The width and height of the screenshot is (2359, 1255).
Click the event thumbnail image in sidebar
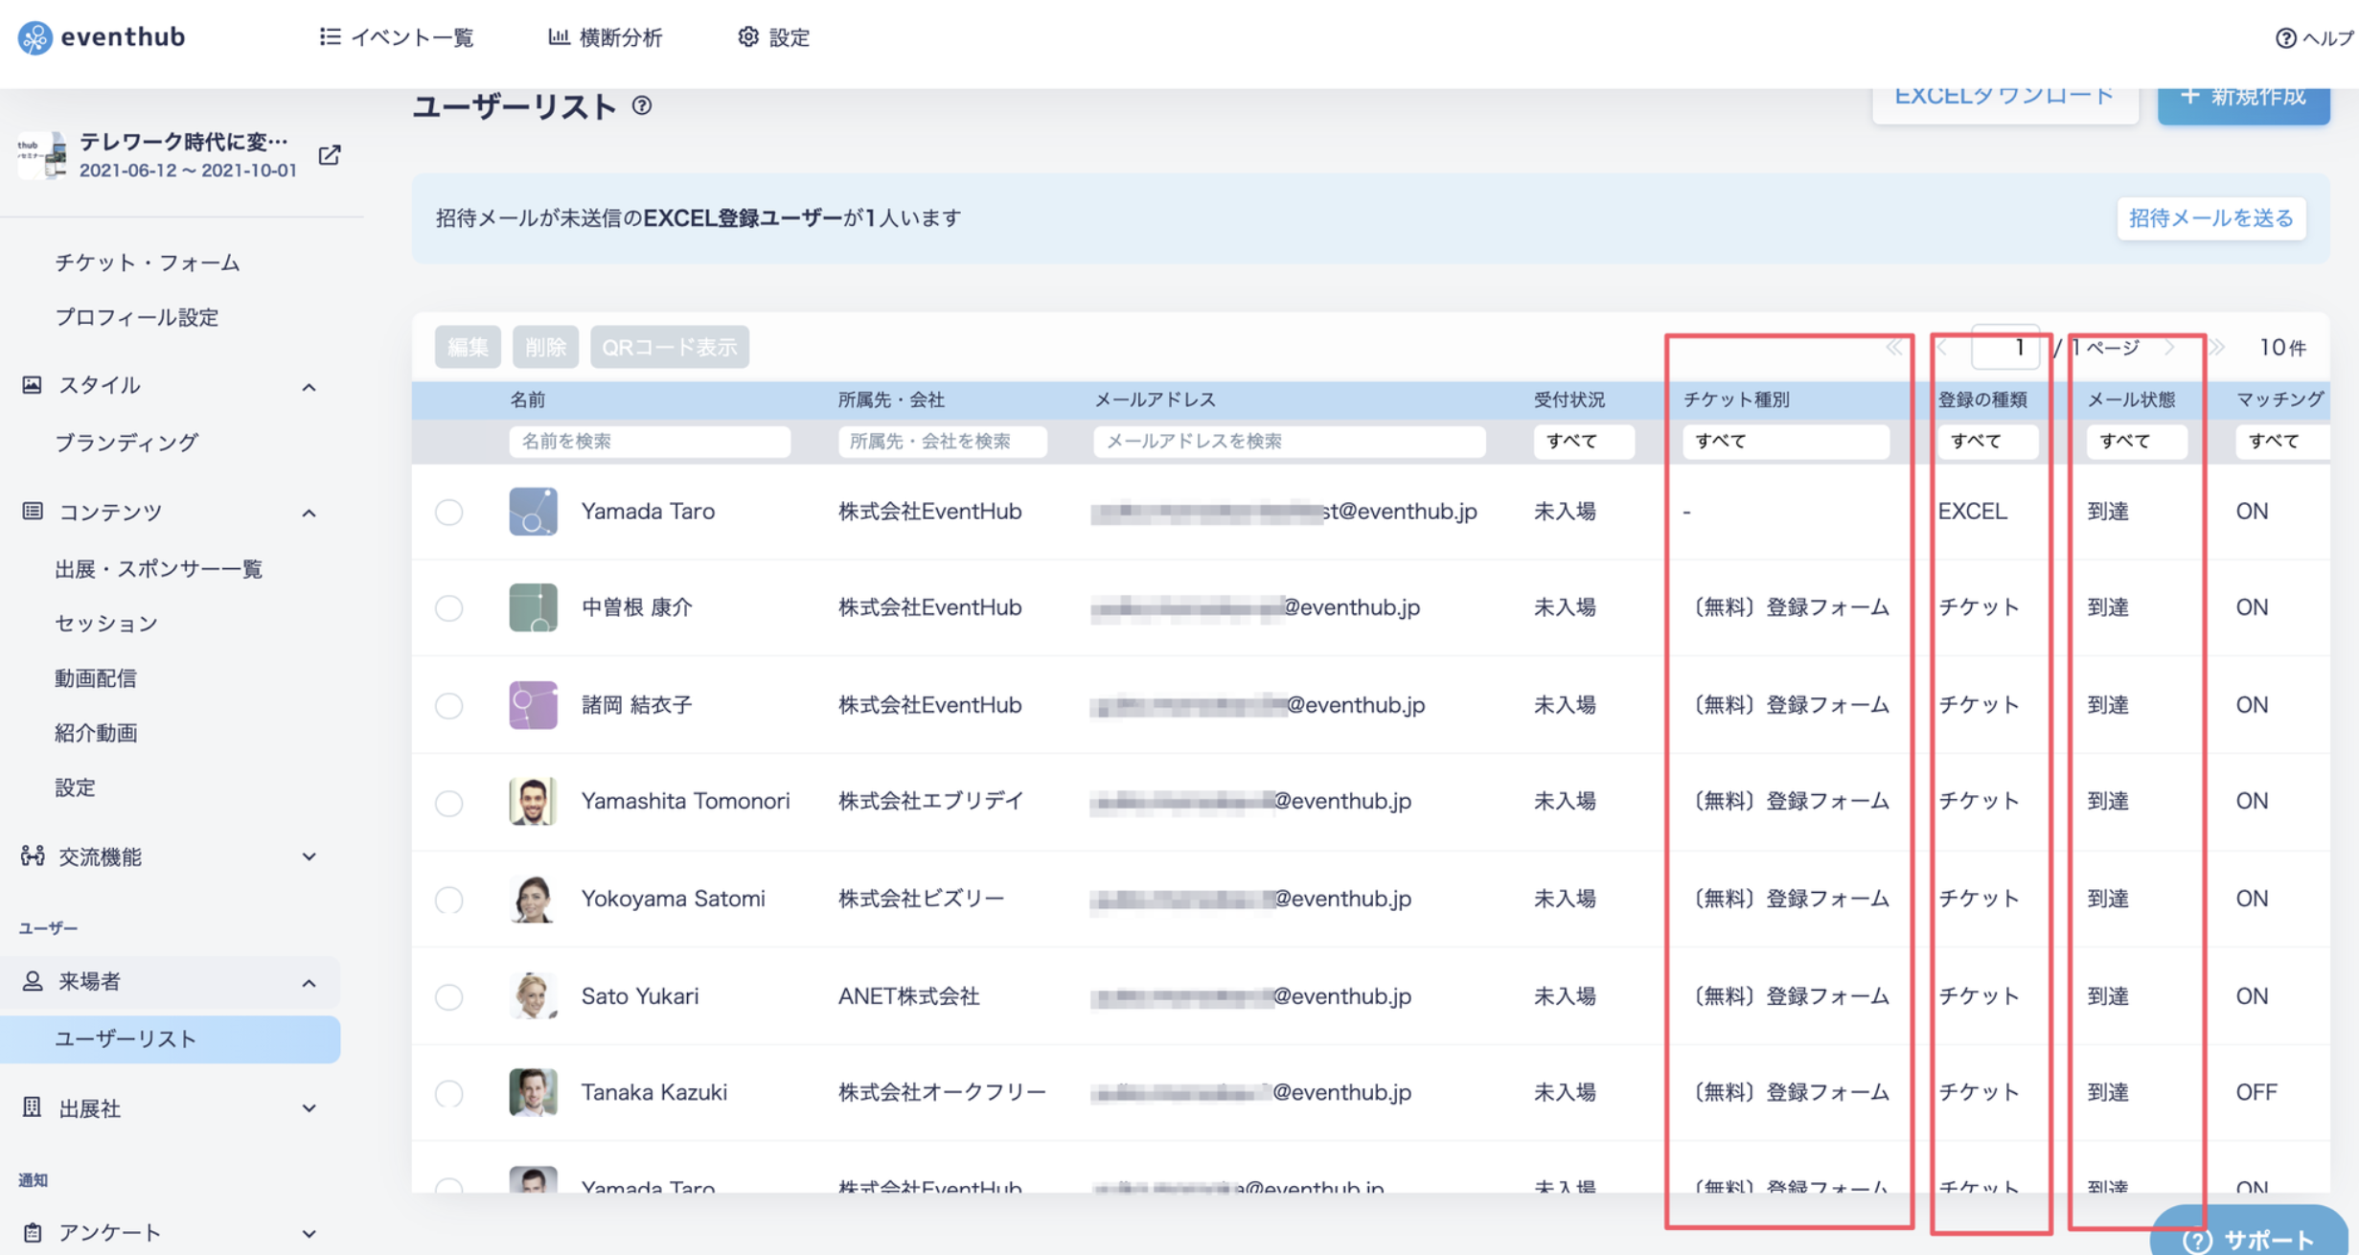pyautogui.click(x=43, y=155)
